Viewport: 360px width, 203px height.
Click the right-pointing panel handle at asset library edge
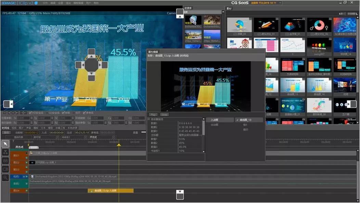pos(351,104)
